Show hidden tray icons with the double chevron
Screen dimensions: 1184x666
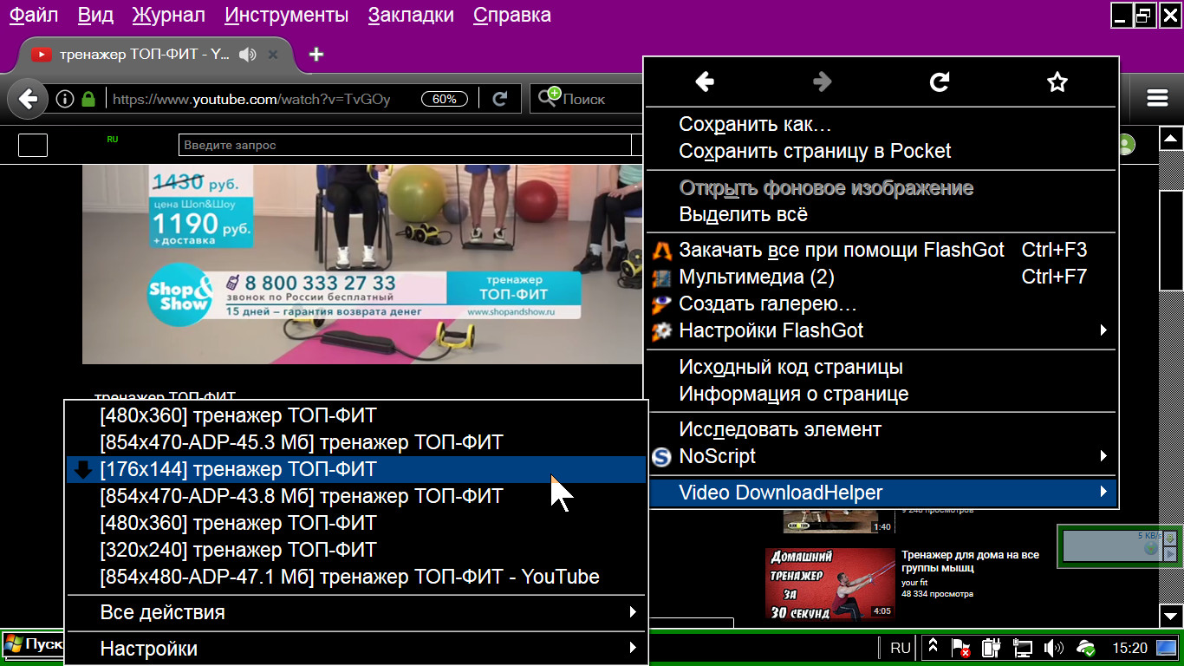click(x=934, y=647)
